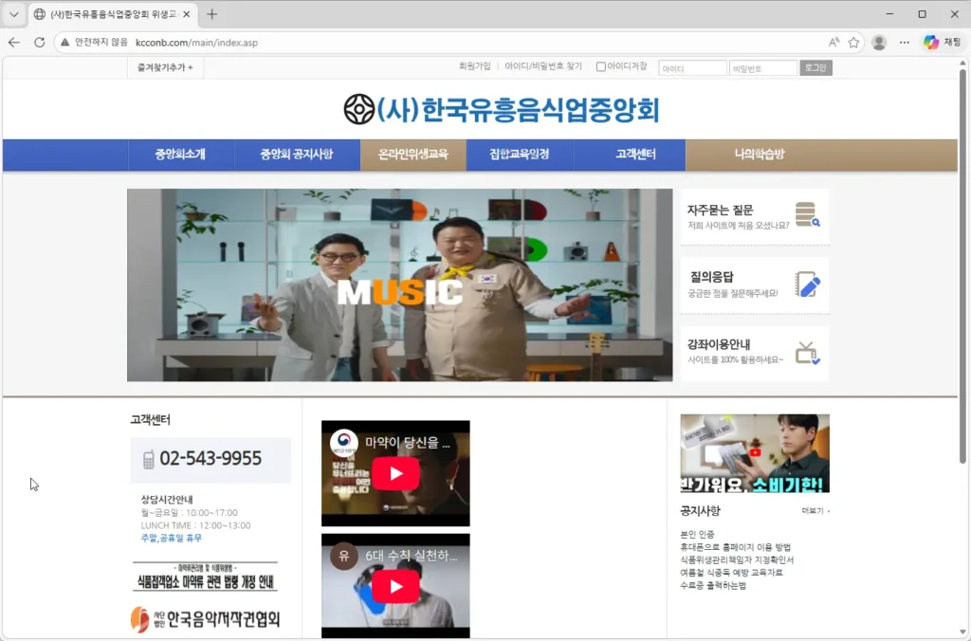Click the 회원가입 link

(474, 67)
